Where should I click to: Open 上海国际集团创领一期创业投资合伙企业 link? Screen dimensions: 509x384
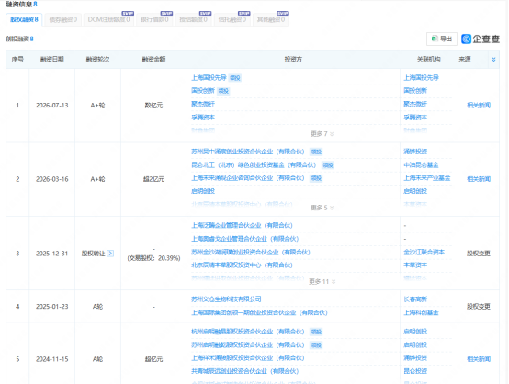coord(259,312)
